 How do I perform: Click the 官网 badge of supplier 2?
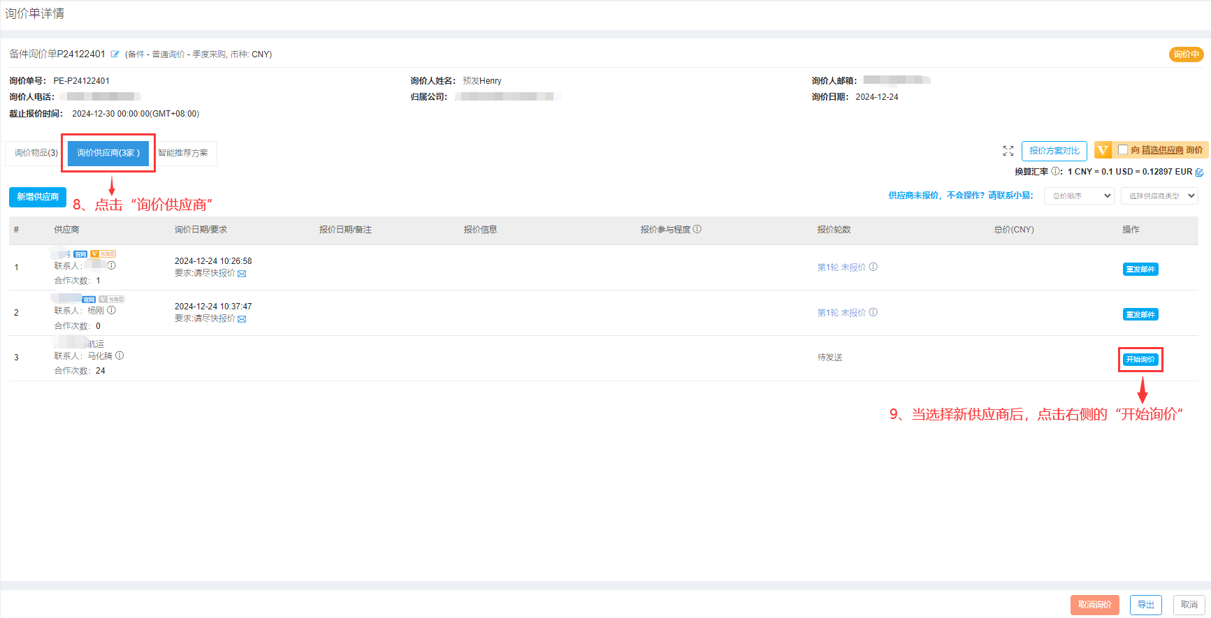89,300
